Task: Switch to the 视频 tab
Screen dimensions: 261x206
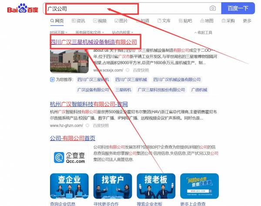Action: coord(100,21)
